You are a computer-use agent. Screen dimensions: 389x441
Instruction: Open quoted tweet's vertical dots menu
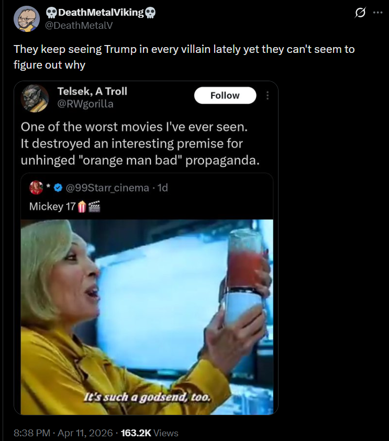268,95
